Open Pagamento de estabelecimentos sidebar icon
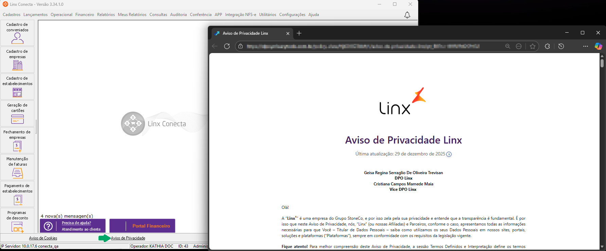 17,194
